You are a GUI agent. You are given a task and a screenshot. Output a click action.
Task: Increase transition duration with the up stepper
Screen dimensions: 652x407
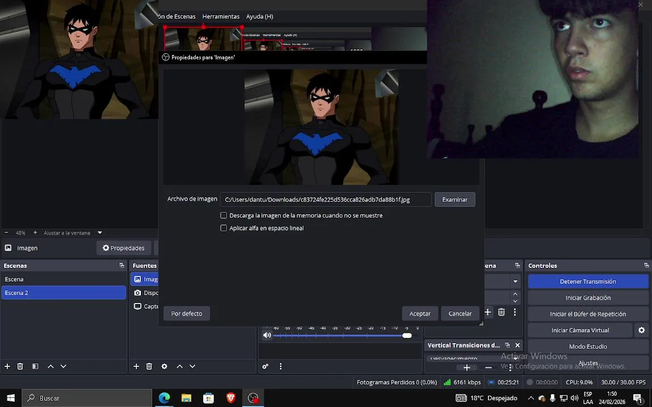point(515,294)
